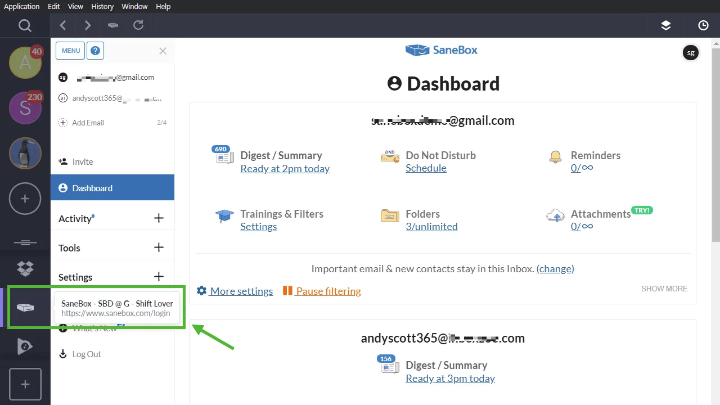Select the penguin avatar workspace
This screenshot has height=405, width=720.
click(25, 153)
